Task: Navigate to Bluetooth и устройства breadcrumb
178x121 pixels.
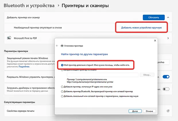Action: 29,5
